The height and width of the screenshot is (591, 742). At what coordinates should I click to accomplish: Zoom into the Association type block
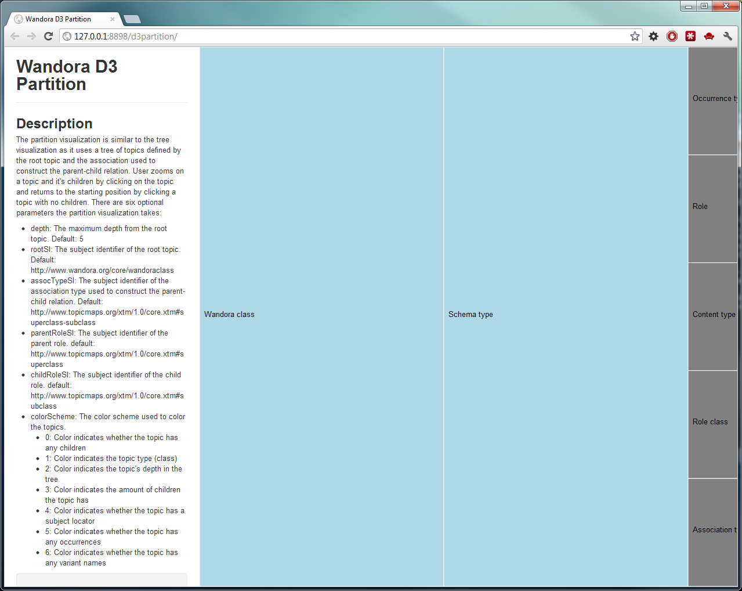(712, 529)
